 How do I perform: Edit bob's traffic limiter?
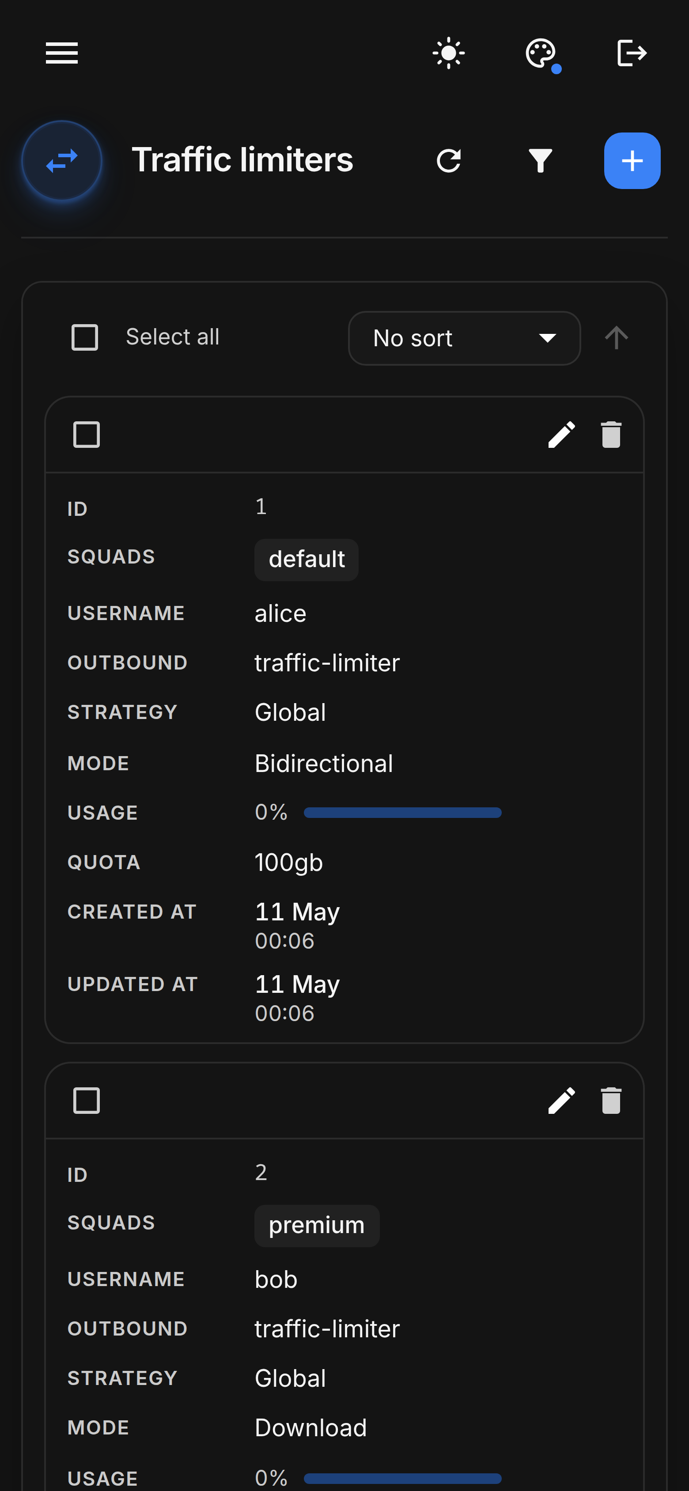pyautogui.click(x=562, y=1100)
